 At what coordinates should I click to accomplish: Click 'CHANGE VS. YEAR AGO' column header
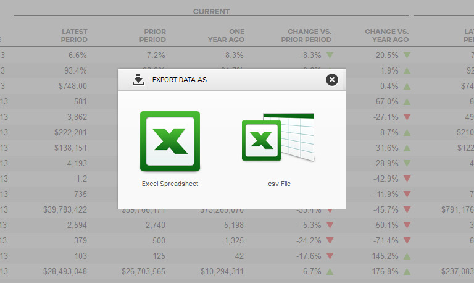point(386,35)
